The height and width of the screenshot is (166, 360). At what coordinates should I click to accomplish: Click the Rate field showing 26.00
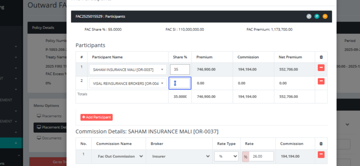[x=260, y=156]
